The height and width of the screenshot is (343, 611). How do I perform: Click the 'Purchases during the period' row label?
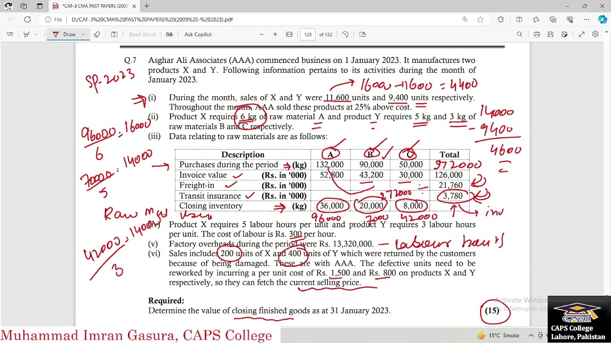point(228,165)
